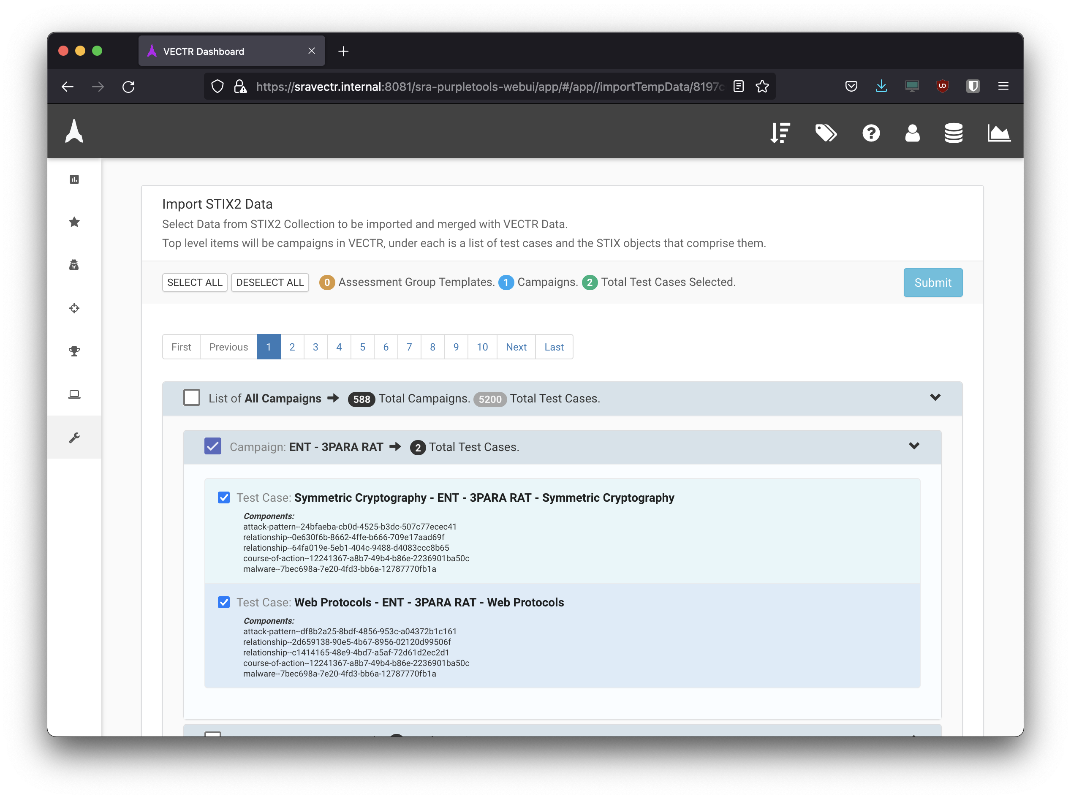Click First in the pagination

tap(182, 347)
